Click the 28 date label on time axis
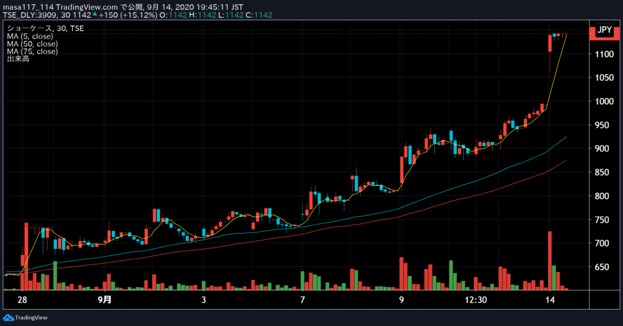623x326 pixels. [x=23, y=300]
